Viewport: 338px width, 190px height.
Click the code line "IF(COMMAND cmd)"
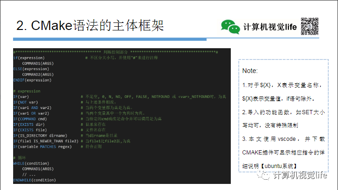(x=30, y=119)
